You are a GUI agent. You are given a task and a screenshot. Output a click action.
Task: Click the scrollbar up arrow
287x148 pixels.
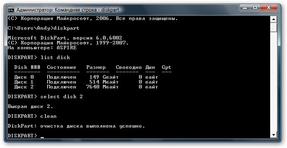(x=273, y=19)
